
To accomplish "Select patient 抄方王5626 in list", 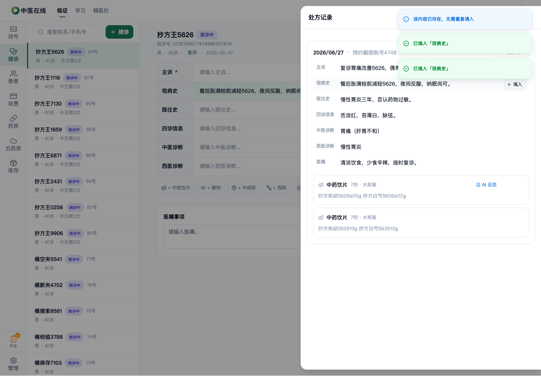I will (x=83, y=56).
